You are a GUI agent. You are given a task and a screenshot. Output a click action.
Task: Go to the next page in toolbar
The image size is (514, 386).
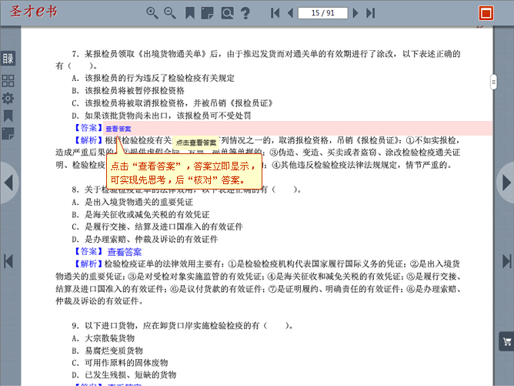355,13
